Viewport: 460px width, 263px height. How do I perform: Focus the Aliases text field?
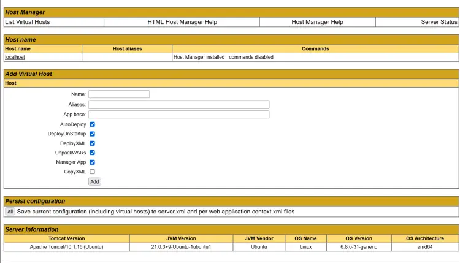click(x=178, y=104)
